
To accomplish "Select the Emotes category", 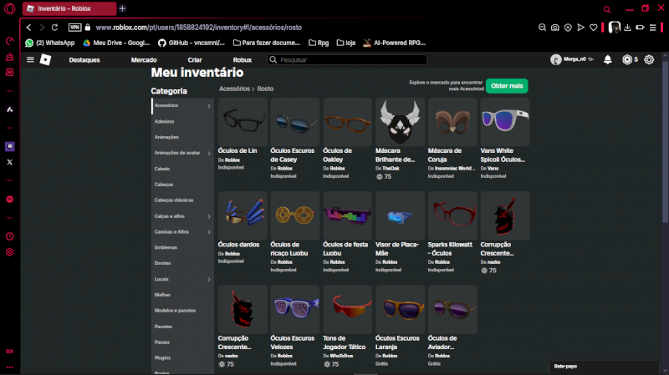I will click(162, 263).
